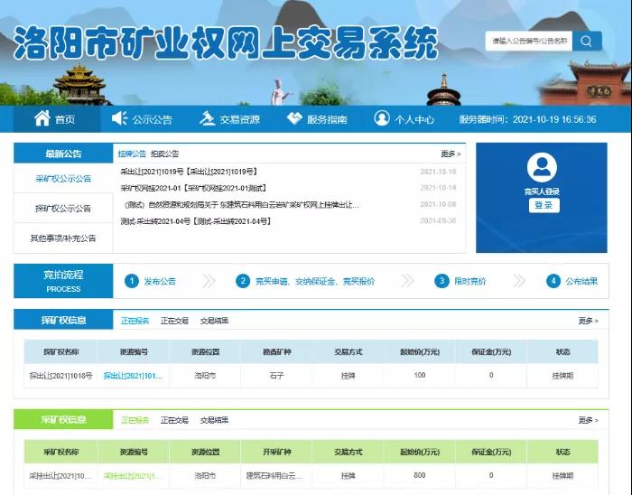Screen dimensions: 632x495
Task: Open the 东建筑石料用白云岩矿 test announcement
Action: (242, 205)
